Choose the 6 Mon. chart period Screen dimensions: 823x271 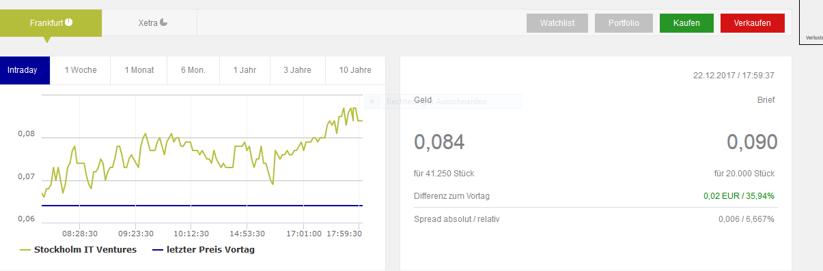click(193, 70)
